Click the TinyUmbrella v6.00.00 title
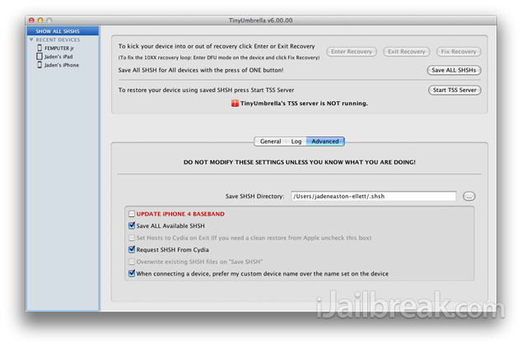The width and height of the screenshot is (522, 347). pos(261,21)
